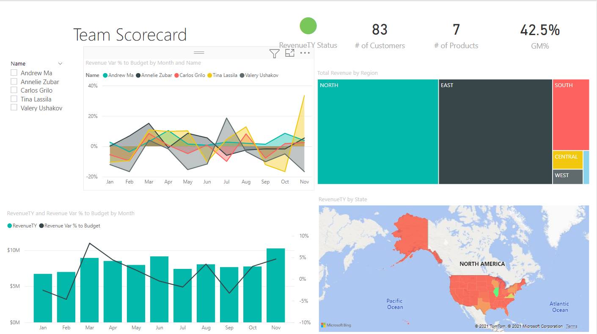Click the Microsoft Bing logo on the map

click(336, 325)
